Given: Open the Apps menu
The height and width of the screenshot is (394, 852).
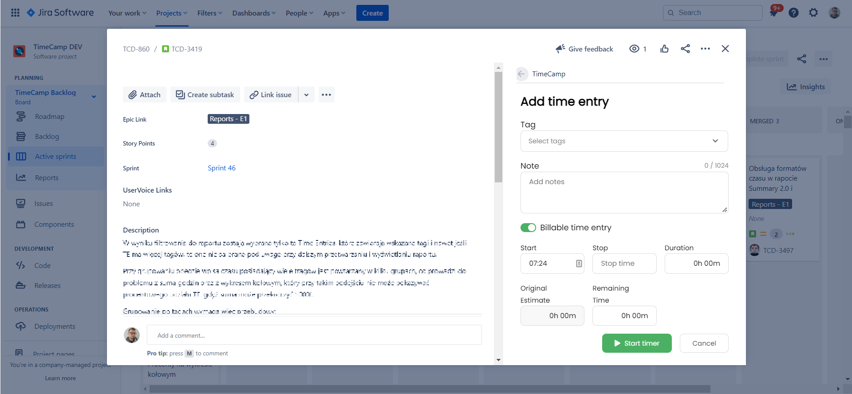Looking at the screenshot, I should (x=334, y=13).
